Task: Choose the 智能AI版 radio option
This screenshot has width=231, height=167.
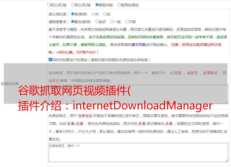Action: click(97, 5)
